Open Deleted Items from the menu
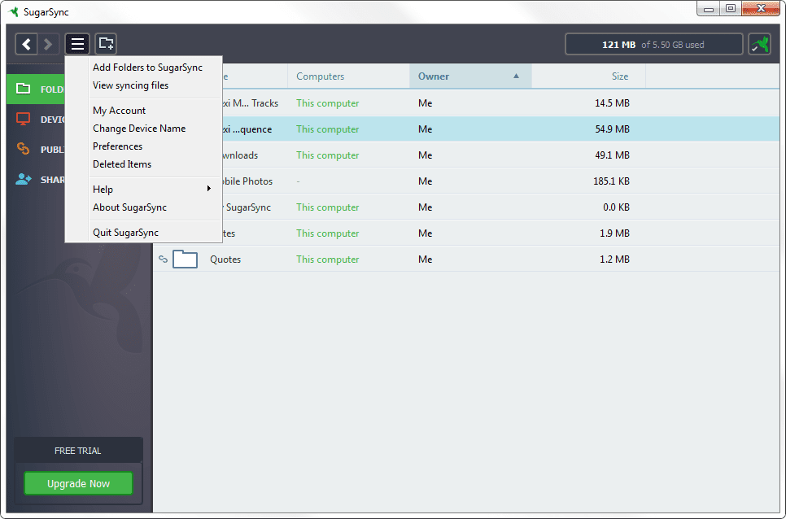 (x=122, y=164)
